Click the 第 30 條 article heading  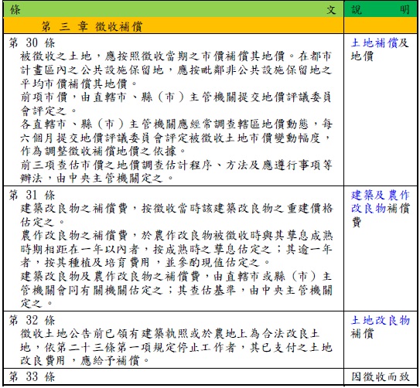coord(32,43)
